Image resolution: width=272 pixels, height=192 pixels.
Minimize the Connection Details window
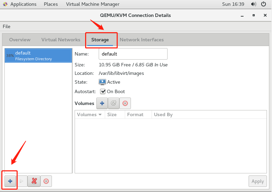point(242,16)
